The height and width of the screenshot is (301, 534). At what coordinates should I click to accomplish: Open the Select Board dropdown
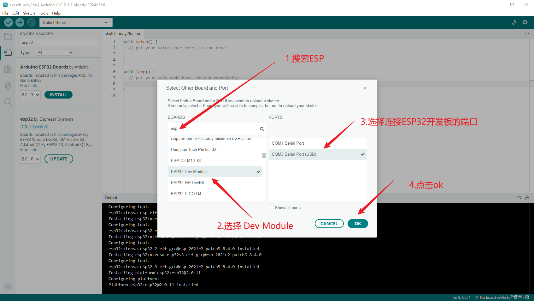pyautogui.click(x=76, y=22)
